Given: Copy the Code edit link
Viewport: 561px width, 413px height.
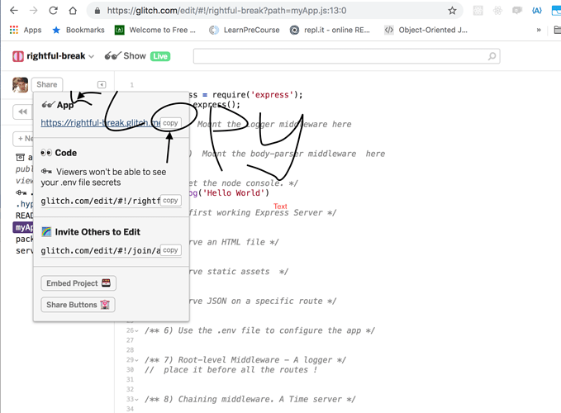Looking at the screenshot, I should [170, 201].
